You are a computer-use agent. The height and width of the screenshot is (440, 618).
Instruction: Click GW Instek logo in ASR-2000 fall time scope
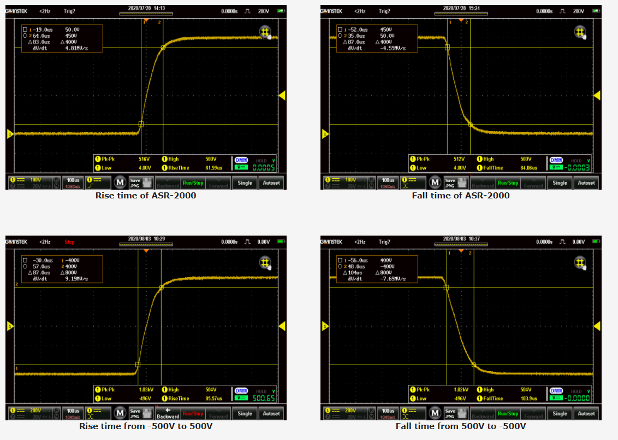click(x=331, y=11)
